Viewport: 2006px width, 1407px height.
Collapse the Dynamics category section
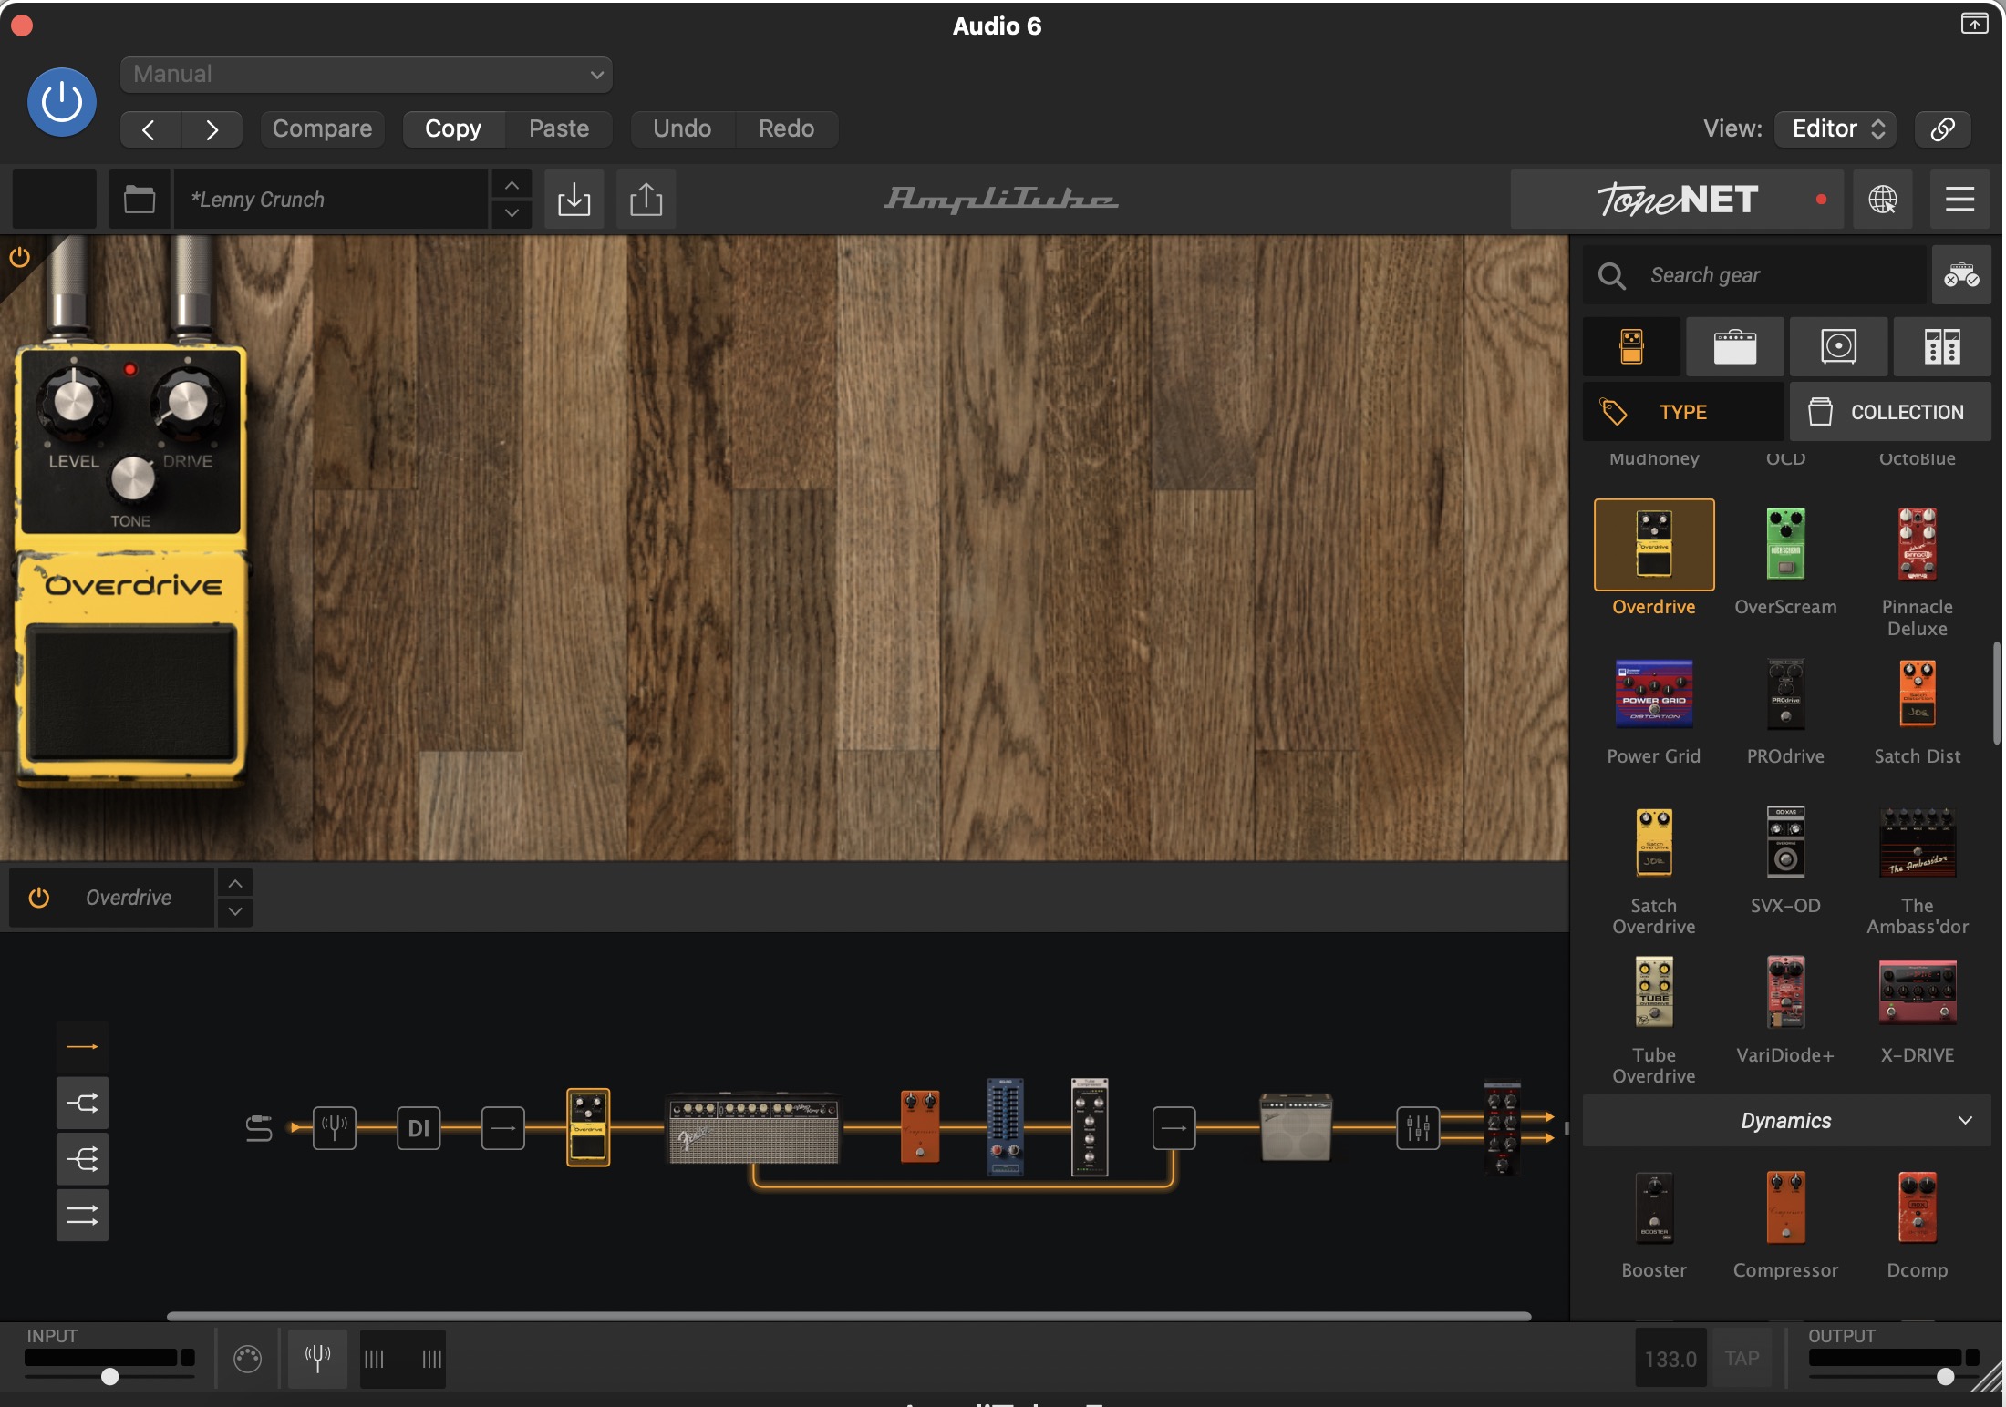(x=1786, y=1121)
